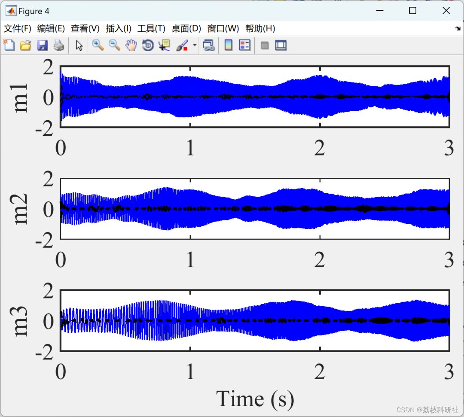The width and height of the screenshot is (464, 417).
Task: Maximize the Figure 4 window
Action: (412, 11)
